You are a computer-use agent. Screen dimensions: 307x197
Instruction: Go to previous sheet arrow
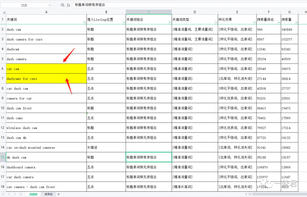tap(9, 194)
